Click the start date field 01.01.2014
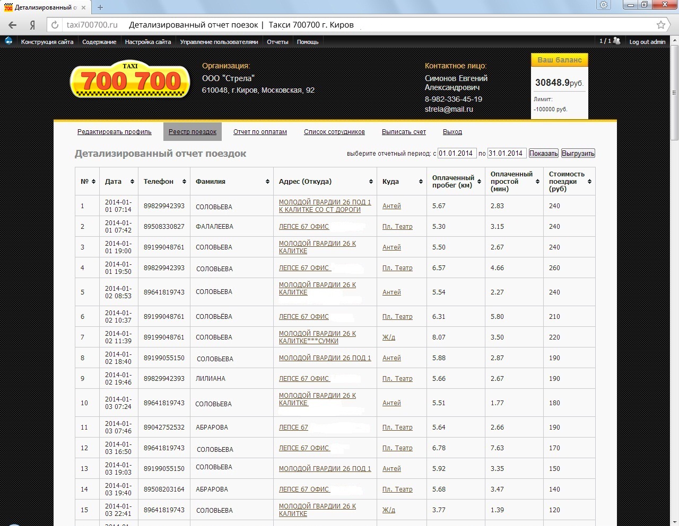Viewport: 679px width, 526px height. pyautogui.click(x=456, y=154)
